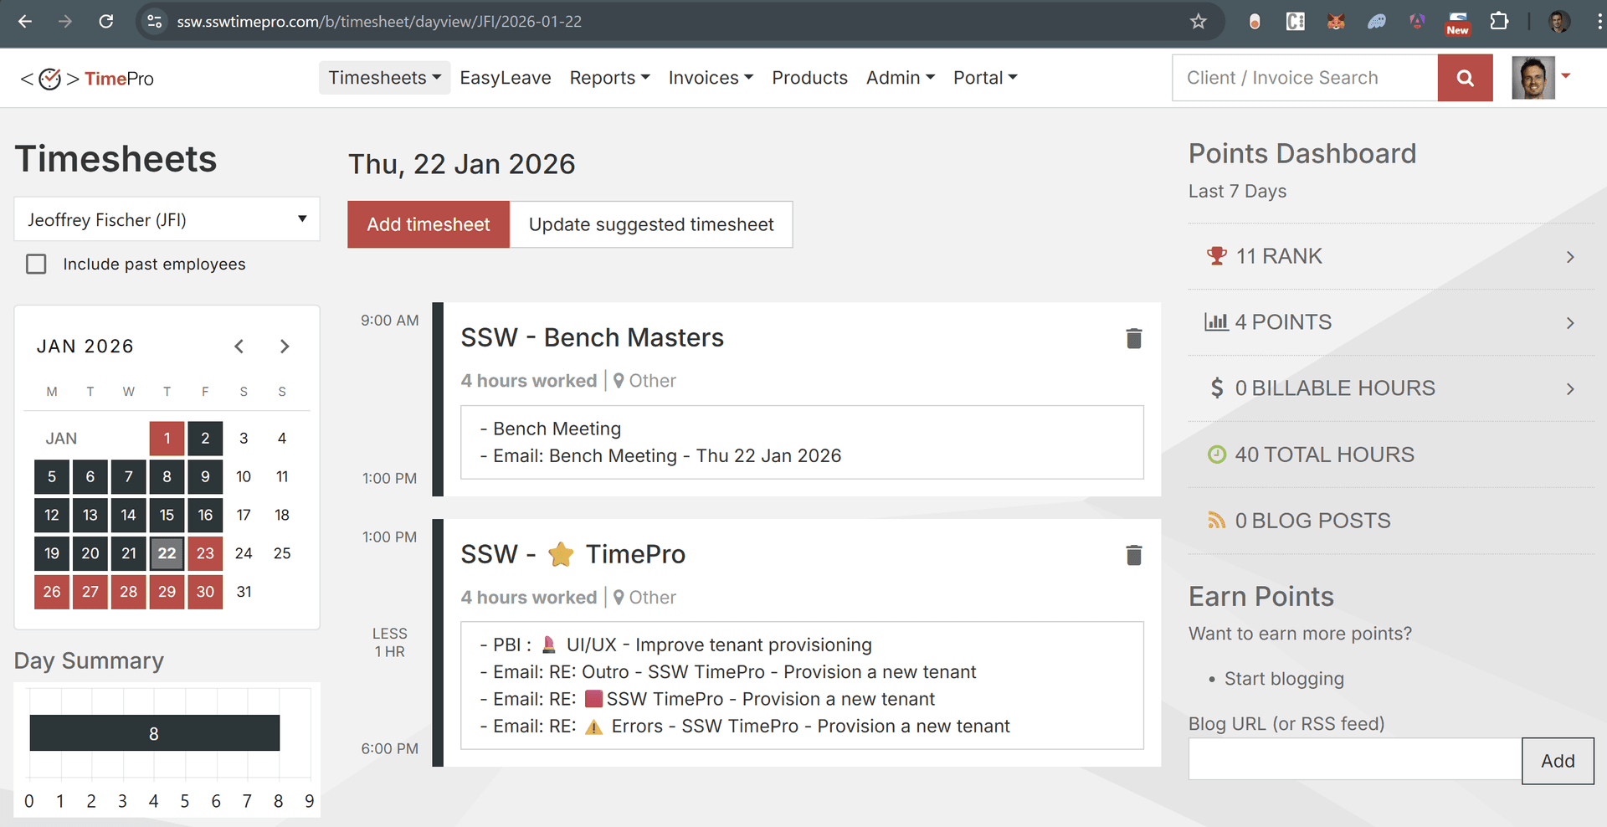This screenshot has height=827, width=1607.
Task: Click Bench Masters notes text box
Action: point(802,443)
